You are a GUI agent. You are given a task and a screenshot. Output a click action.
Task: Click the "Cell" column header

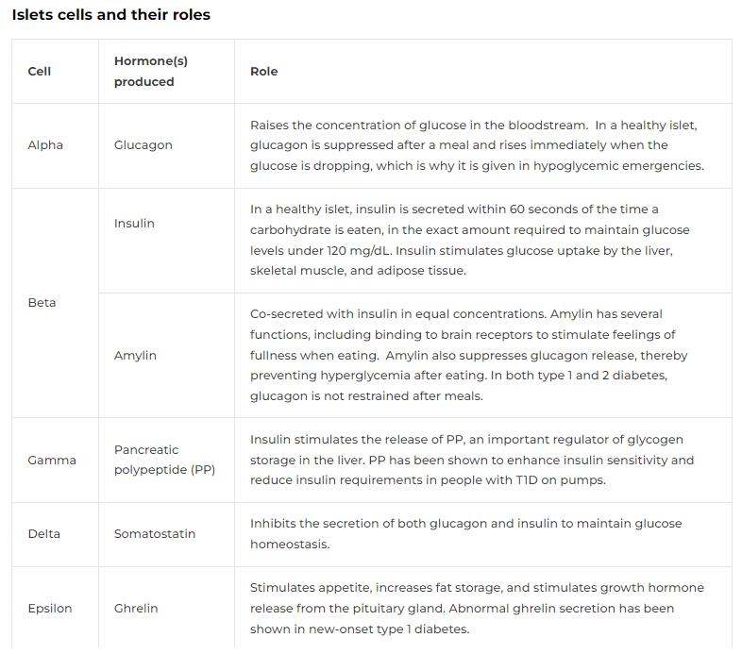click(x=40, y=72)
